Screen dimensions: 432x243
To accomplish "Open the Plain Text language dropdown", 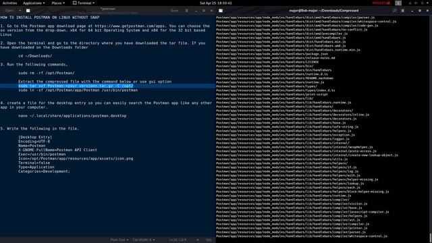I will point(119,240).
